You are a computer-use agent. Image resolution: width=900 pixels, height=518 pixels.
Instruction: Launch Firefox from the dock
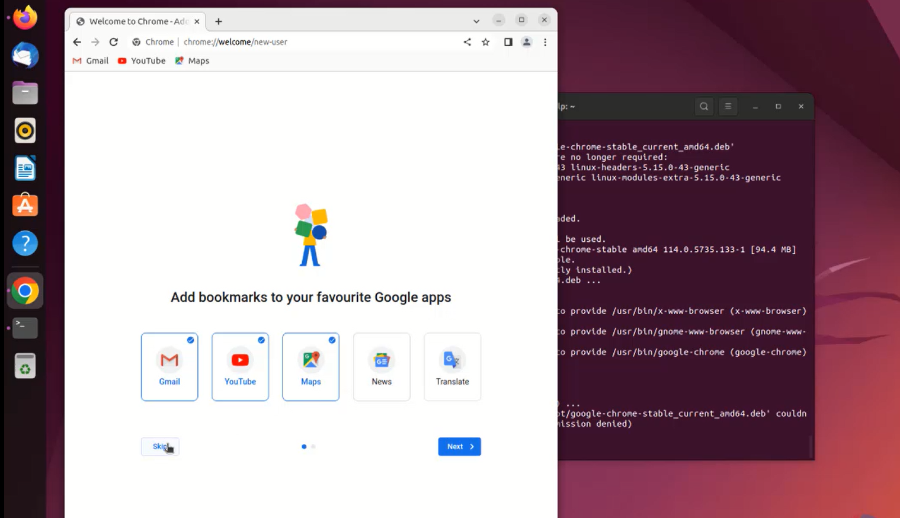pos(25,18)
